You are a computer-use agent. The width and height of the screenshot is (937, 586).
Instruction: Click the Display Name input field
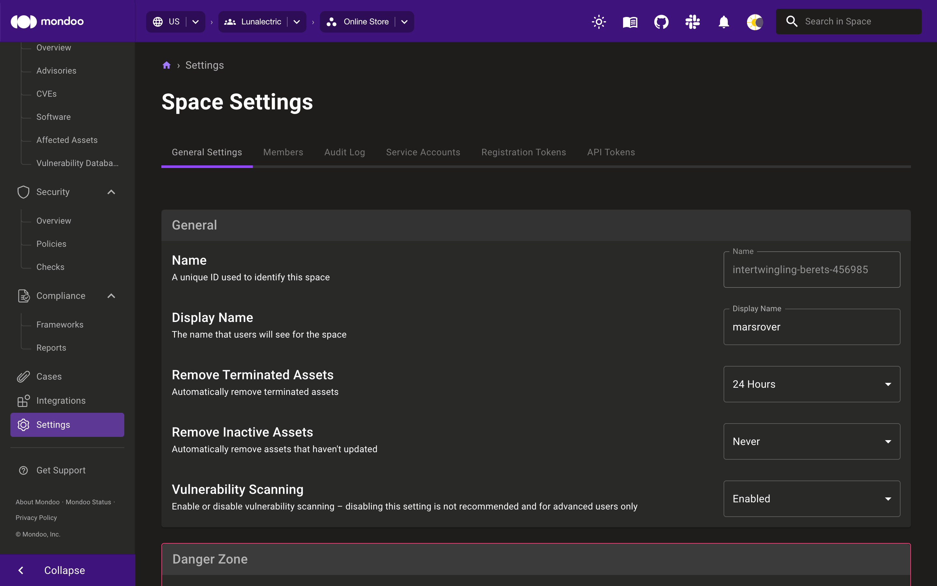[x=812, y=327]
